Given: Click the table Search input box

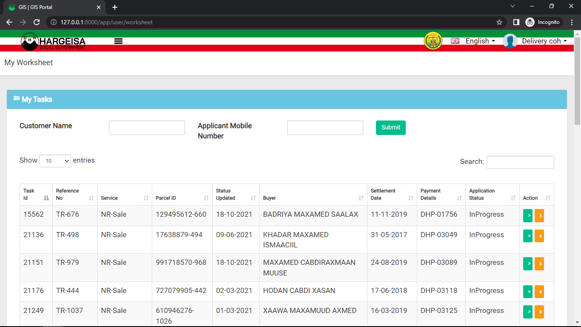Looking at the screenshot, I should (x=520, y=162).
